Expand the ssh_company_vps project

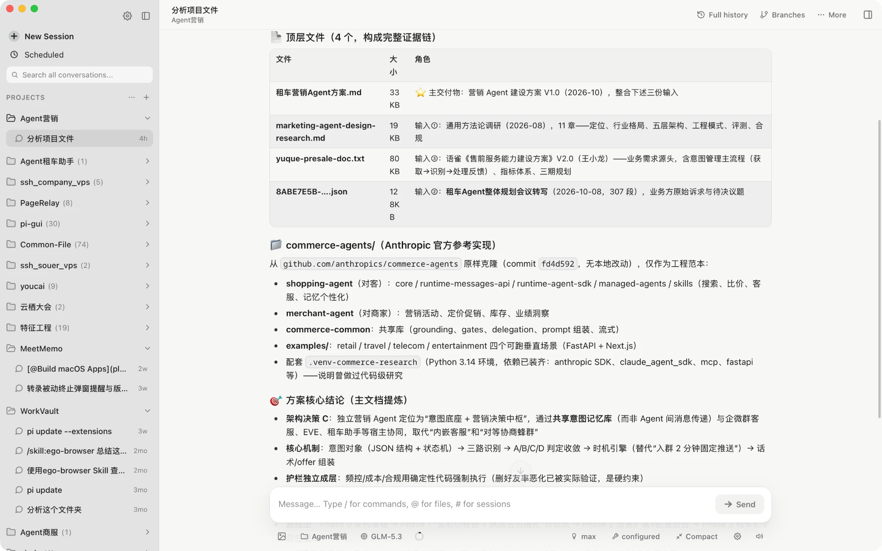tap(147, 182)
